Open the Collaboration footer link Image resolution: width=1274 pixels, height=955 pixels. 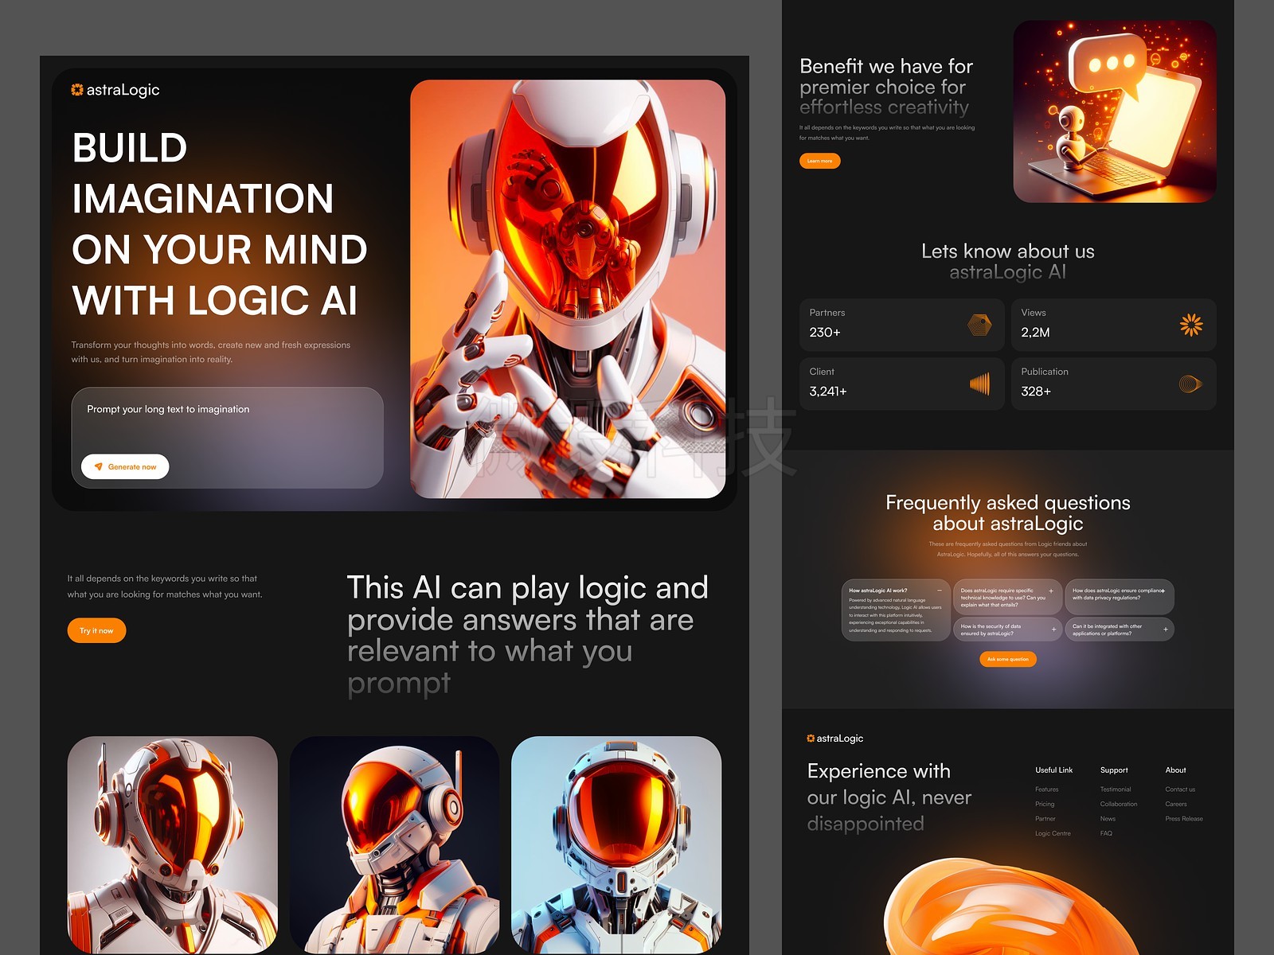click(x=1119, y=804)
